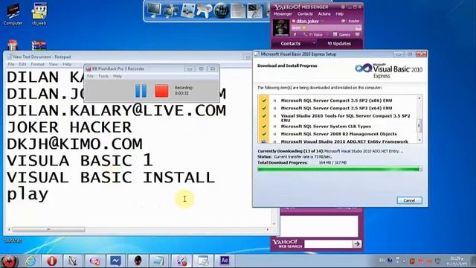Click the red Start orb button
This screenshot has height=268, width=476.
[10, 261]
